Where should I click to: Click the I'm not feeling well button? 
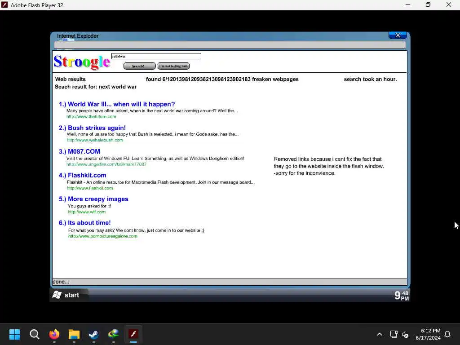coord(173,66)
